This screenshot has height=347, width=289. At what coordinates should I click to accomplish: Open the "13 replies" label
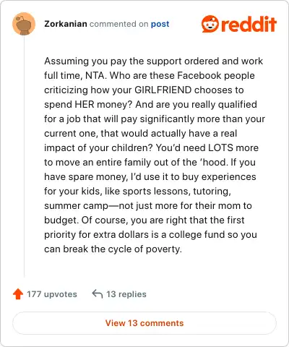tap(126, 294)
